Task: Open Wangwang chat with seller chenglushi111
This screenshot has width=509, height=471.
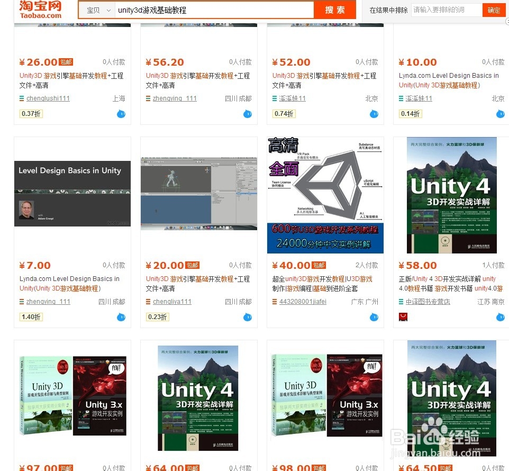Action: click(x=121, y=113)
